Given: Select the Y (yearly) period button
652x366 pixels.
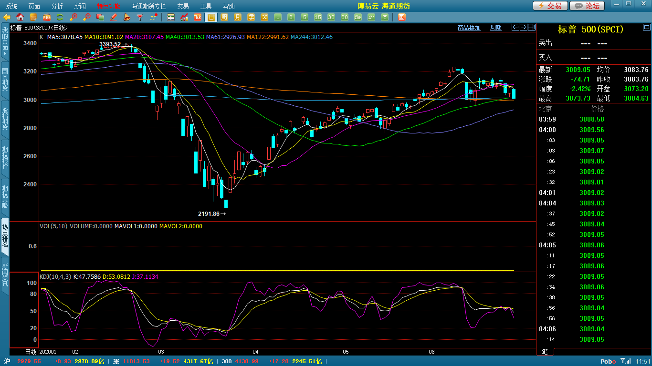Looking at the screenshot, I should click(x=385, y=17).
